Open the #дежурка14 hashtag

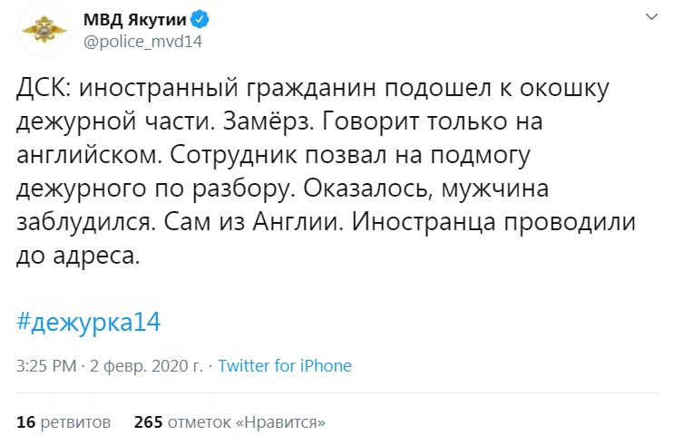[x=88, y=322]
